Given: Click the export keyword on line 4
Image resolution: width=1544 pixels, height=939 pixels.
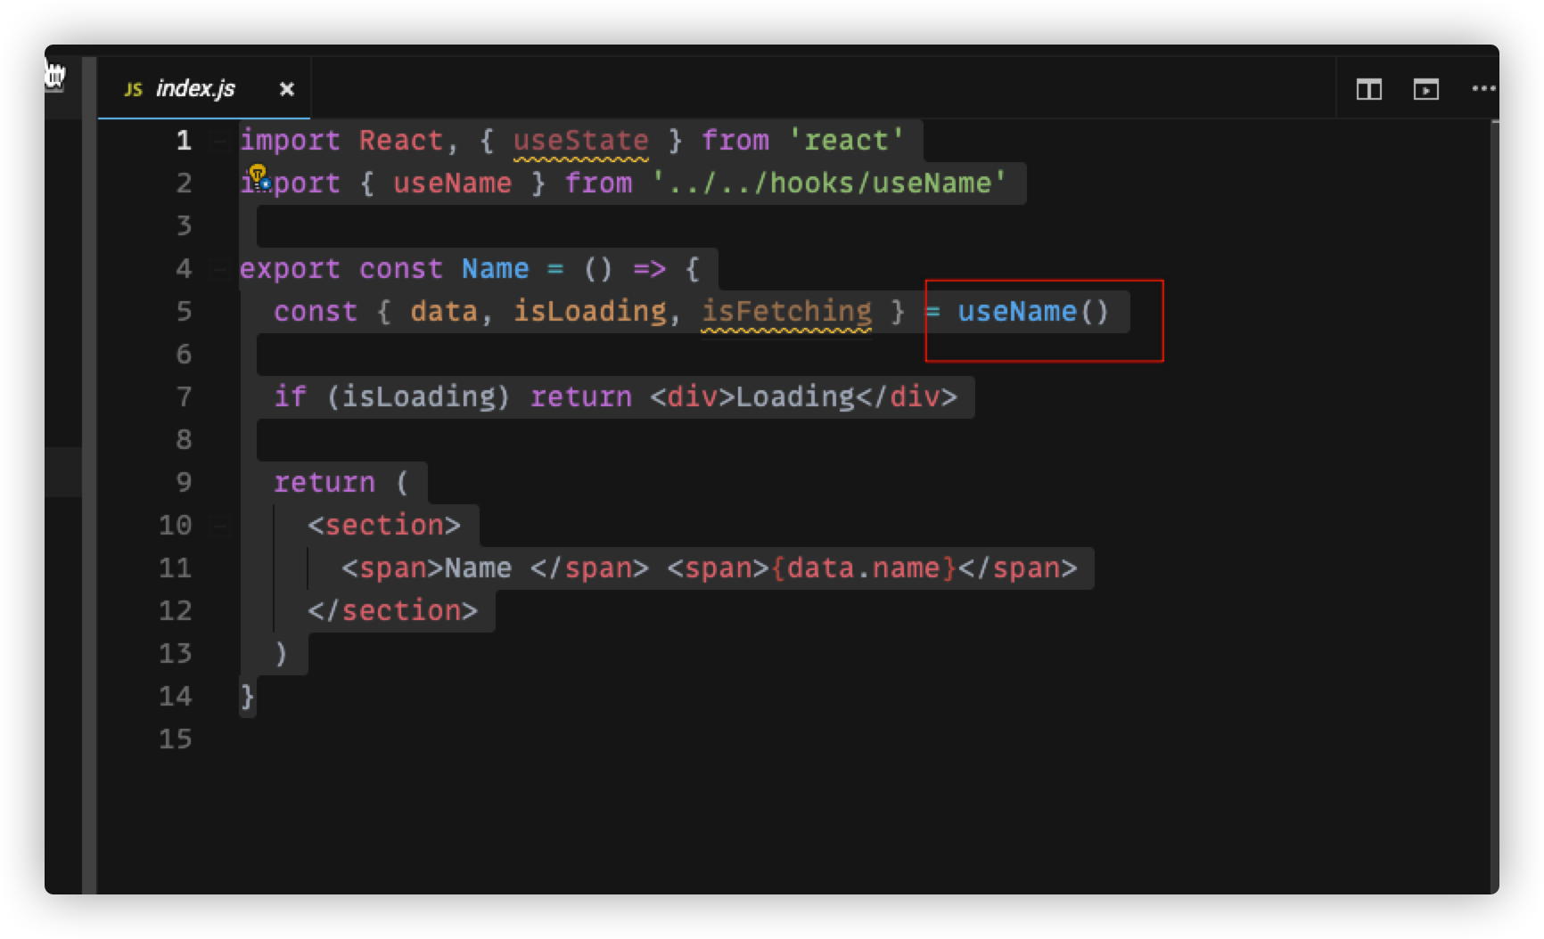Looking at the screenshot, I should pyautogui.click(x=290, y=269).
